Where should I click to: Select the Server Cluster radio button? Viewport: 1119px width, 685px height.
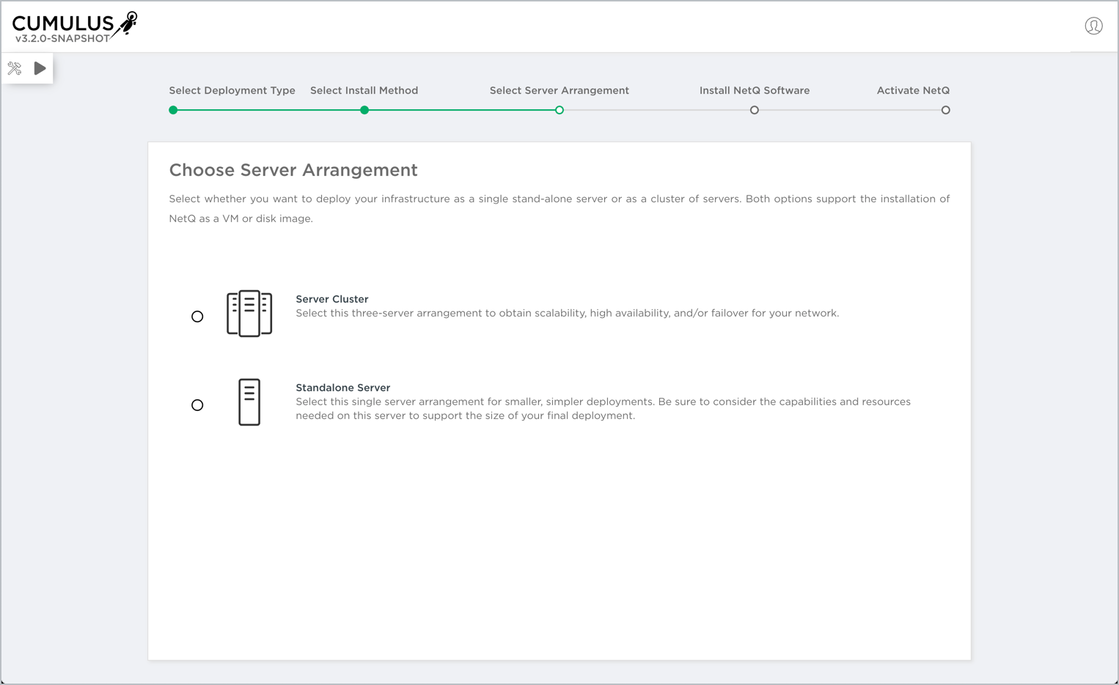pos(197,316)
